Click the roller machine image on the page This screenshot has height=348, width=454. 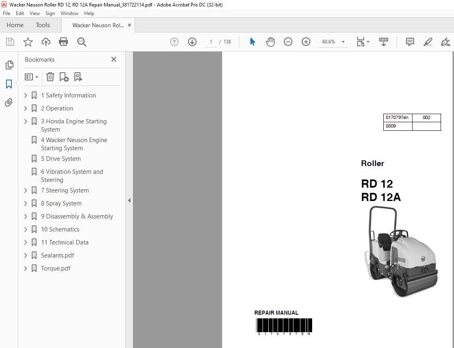[401, 251]
